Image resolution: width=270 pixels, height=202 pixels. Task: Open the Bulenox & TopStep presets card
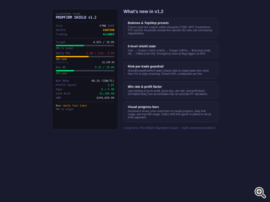(171, 28)
